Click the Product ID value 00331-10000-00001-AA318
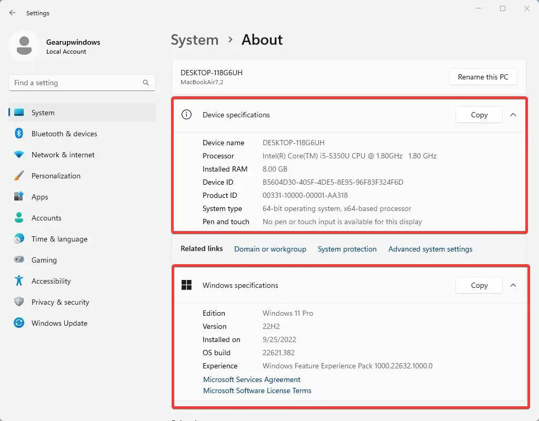Screen dimensions: 539x421 coord(305,195)
